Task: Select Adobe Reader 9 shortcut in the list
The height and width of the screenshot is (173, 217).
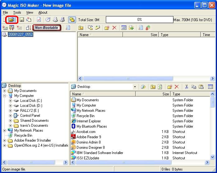Action: [x=89, y=137]
